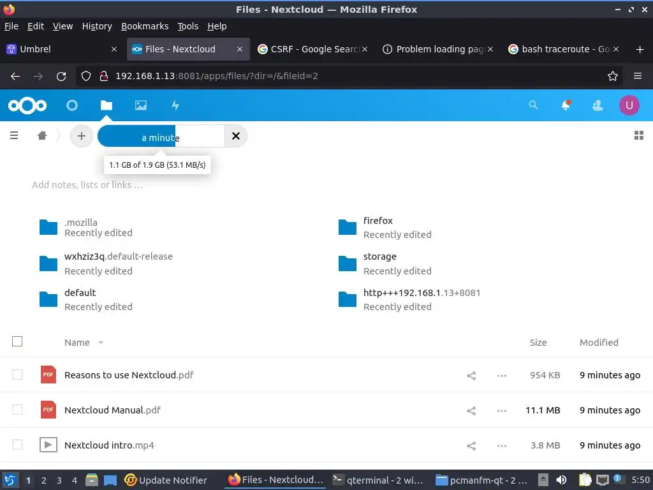This screenshot has width=653, height=490.
Task: Open more actions for Nextcloud Manual.pdf
Action: pos(501,410)
